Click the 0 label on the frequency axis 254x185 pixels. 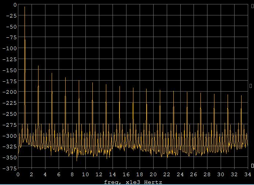[18, 174]
